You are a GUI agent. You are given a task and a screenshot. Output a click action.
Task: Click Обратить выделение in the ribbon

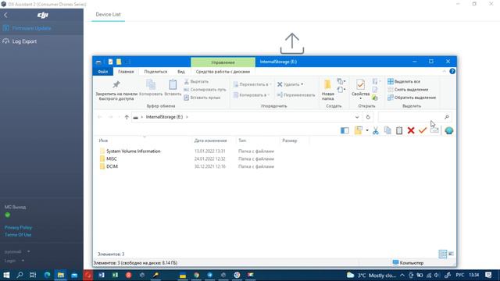[412, 98]
